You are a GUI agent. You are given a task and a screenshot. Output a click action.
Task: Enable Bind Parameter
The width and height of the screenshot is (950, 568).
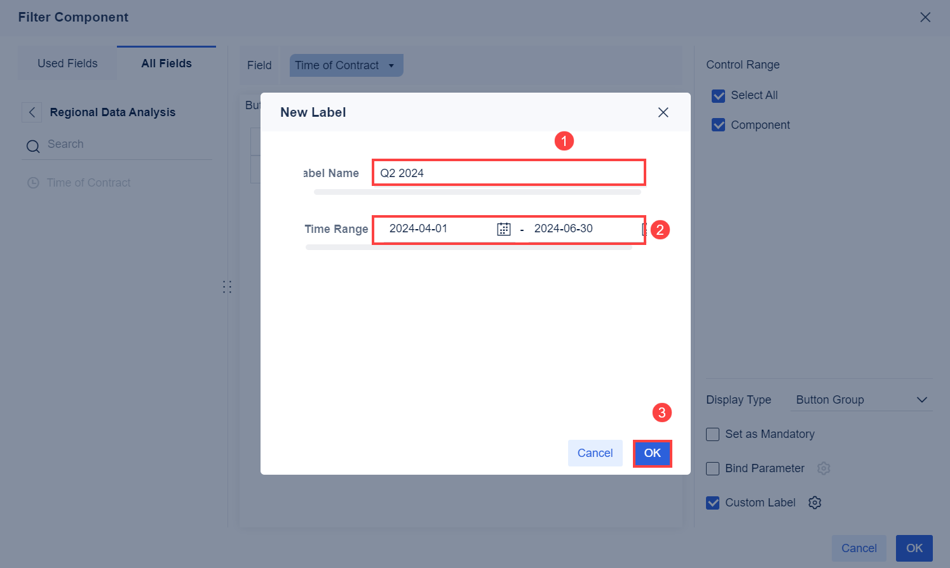pyautogui.click(x=712, y=468)
